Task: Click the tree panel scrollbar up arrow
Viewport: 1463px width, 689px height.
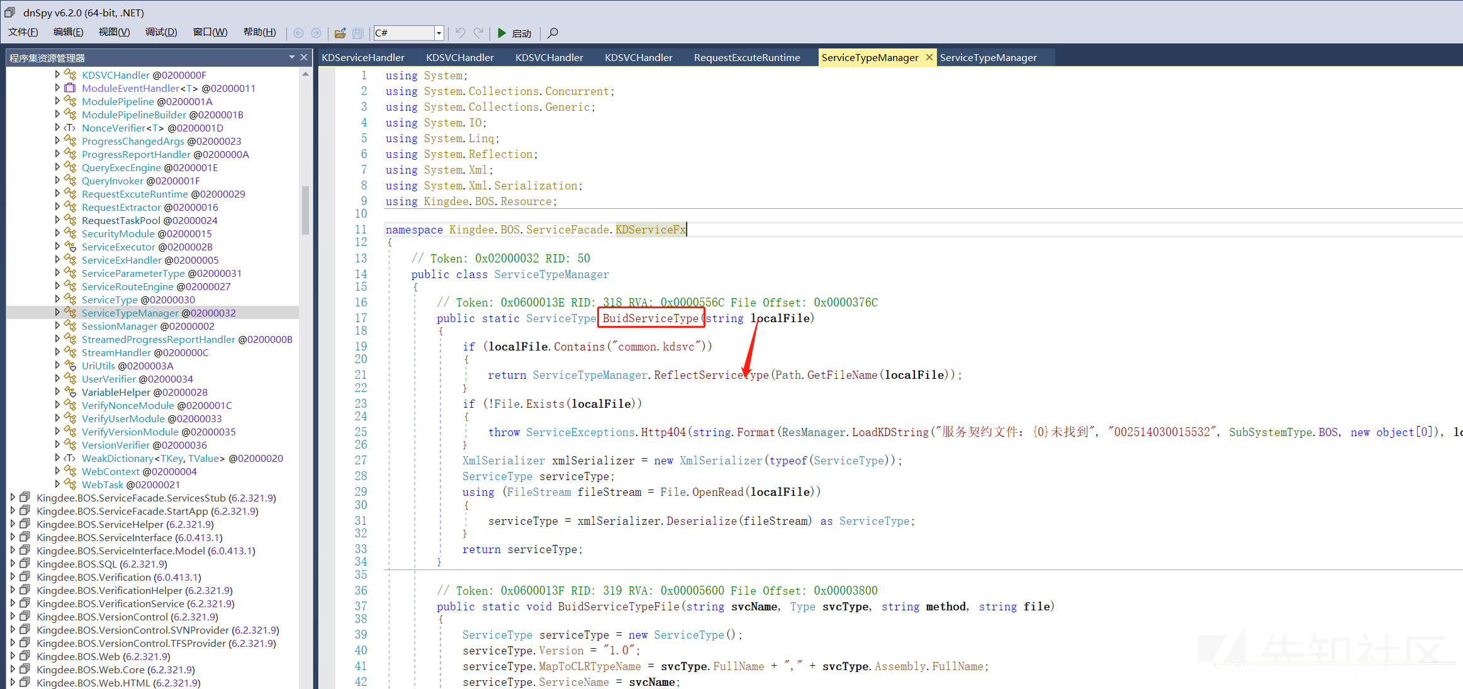Action: coord(305,74)
